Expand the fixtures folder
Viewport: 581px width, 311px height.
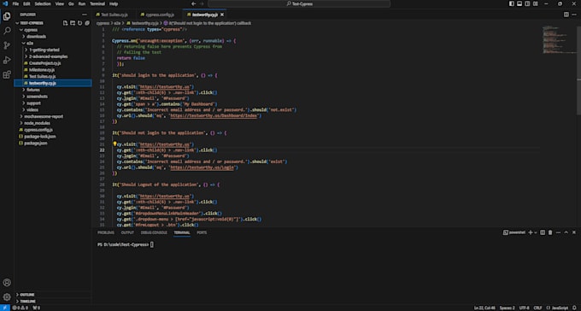coord(53,90)
